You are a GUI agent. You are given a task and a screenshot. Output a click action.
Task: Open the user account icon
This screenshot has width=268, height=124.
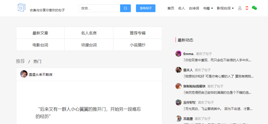(x=240, y=8)
